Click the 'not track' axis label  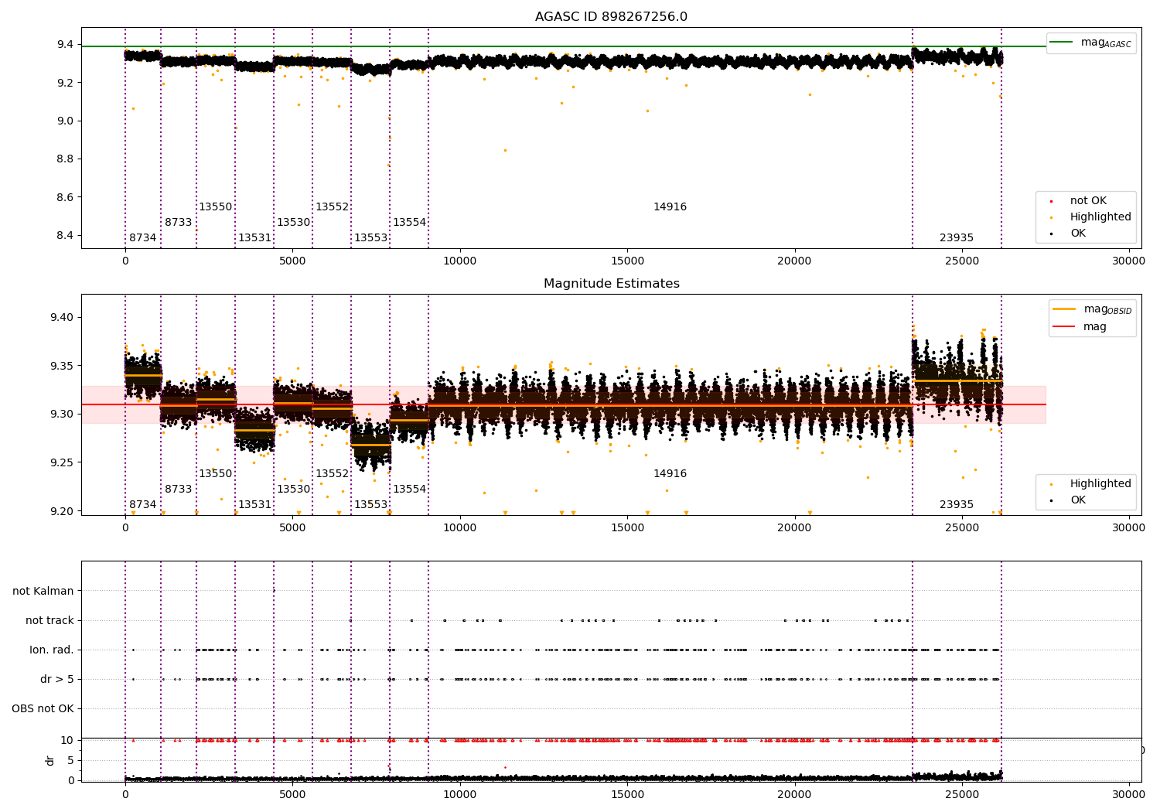[x=49, y=621]
